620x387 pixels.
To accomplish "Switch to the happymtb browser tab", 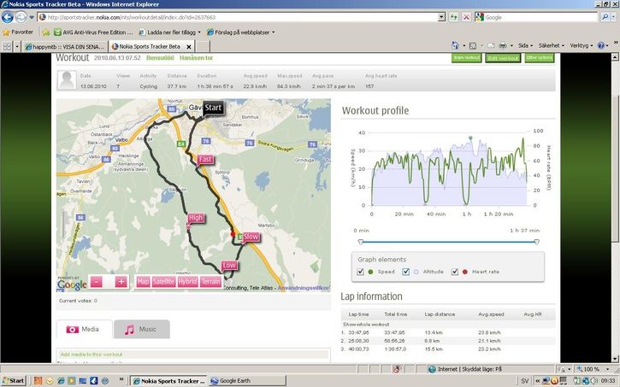I will pos(65,47).
